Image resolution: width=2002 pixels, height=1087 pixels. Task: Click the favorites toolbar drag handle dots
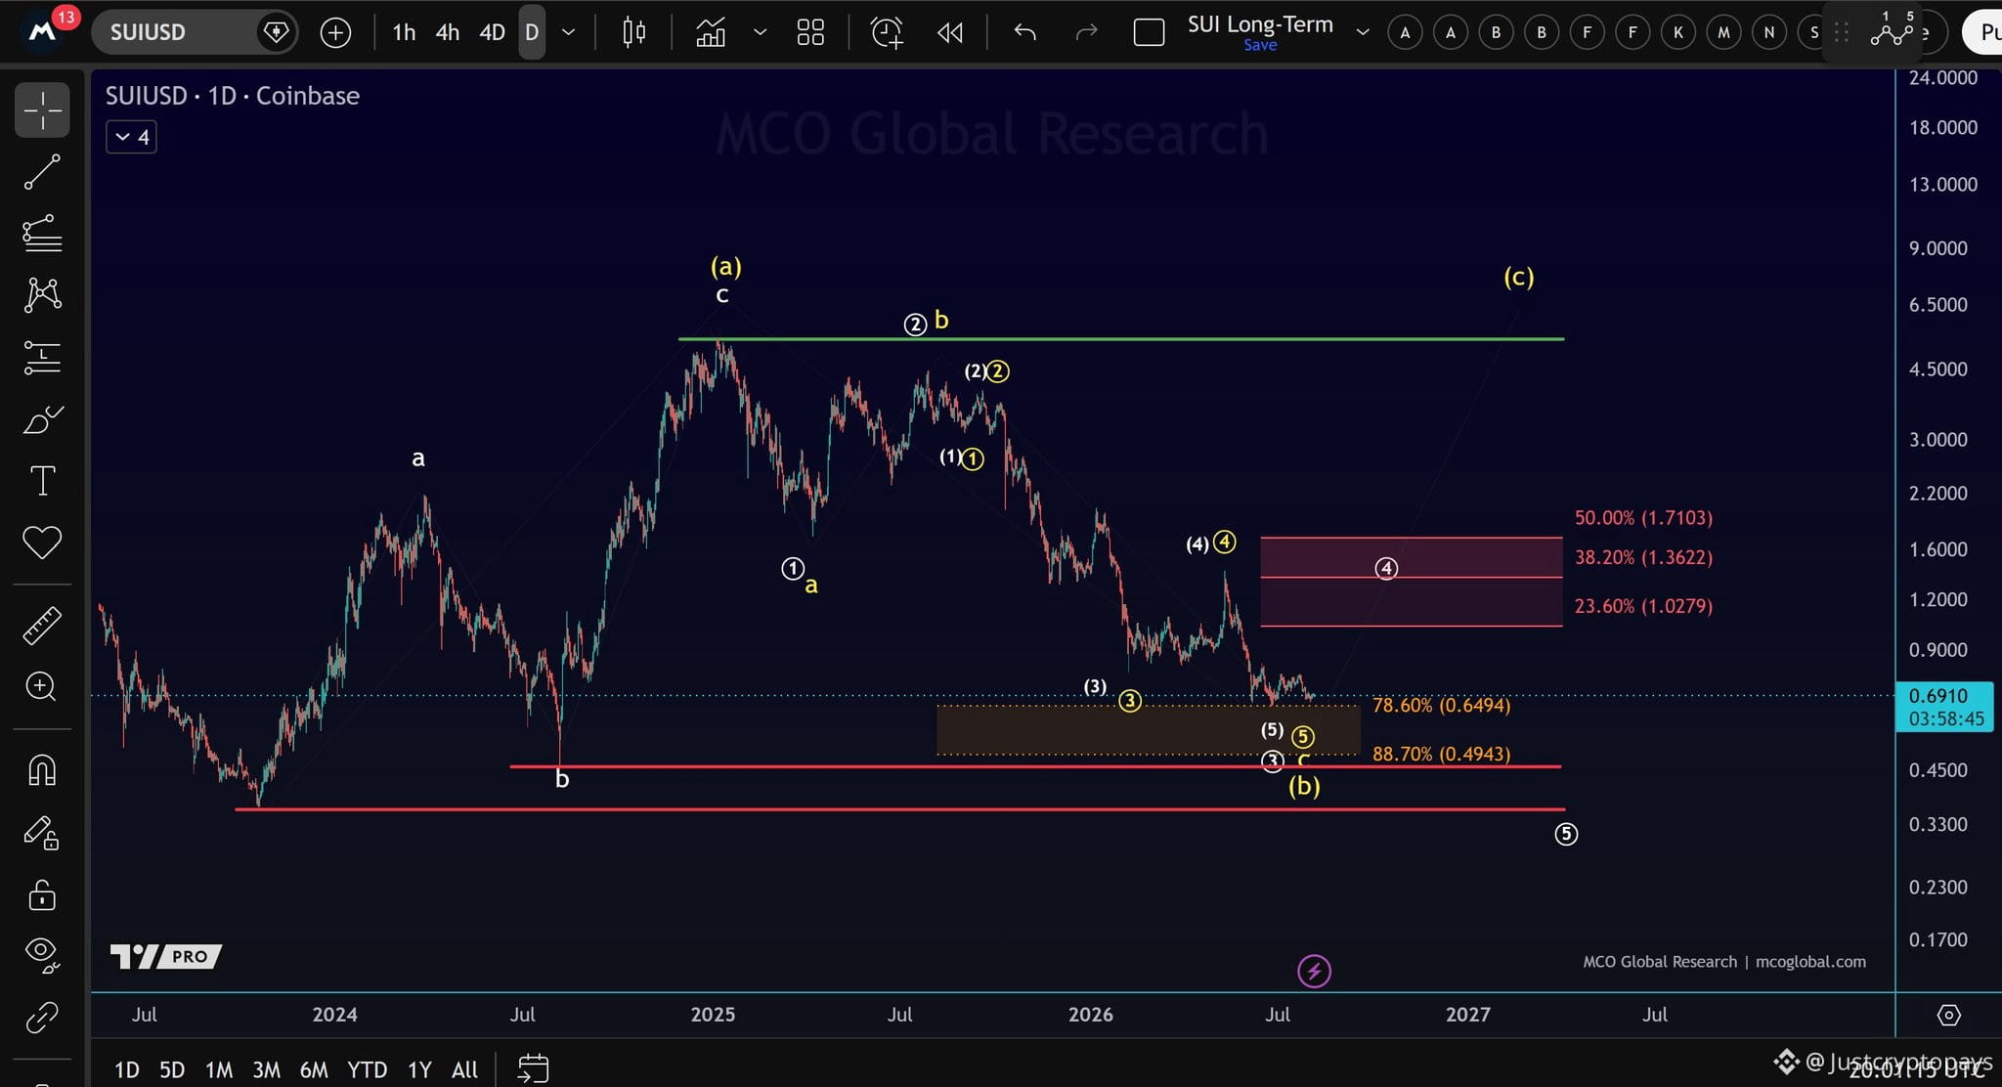pos(1842,32)
